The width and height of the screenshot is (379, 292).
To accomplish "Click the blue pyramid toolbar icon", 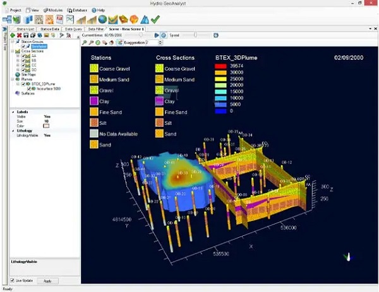I will coord(145,20).
